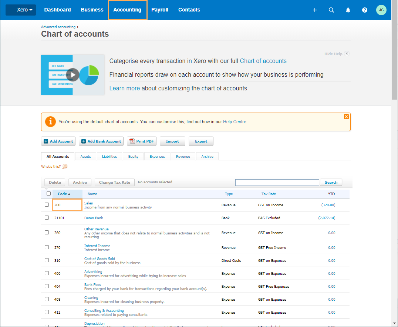Switch to the Liabilities tab

109,157
